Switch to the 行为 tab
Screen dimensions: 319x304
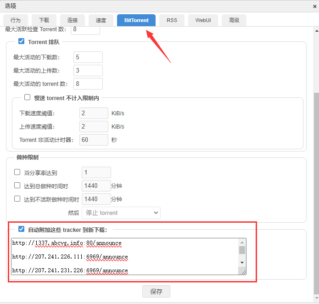tap(16, 20)
